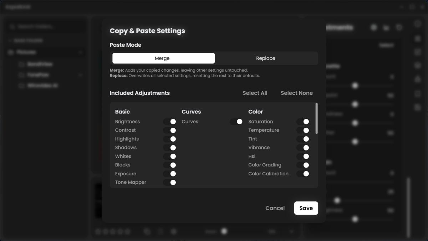Toggle the Shadows adjustment
Image resolution: width=428 pixels, height=241 pixels.
(170, 148)
